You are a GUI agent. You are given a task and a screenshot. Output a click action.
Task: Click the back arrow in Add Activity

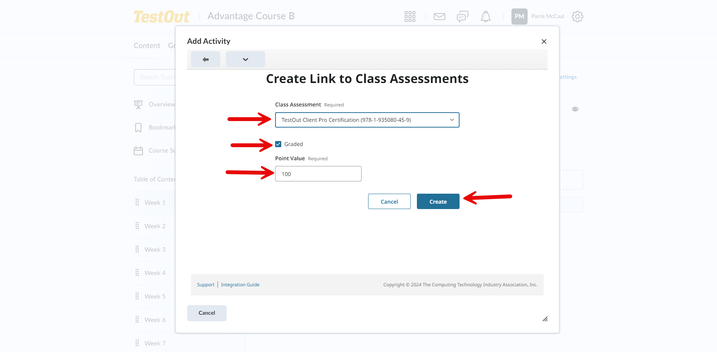coord(205,59)
